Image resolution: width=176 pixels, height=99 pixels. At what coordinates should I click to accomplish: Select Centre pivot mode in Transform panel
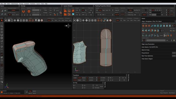pos(79,78)
